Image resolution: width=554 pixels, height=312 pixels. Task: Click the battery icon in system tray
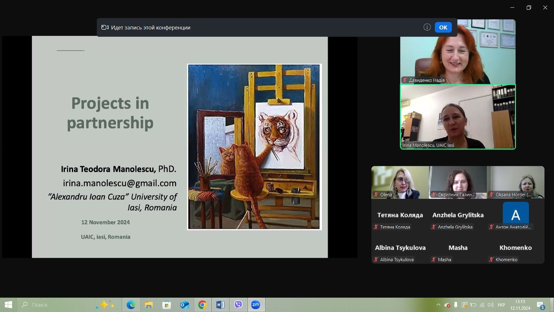473,305
